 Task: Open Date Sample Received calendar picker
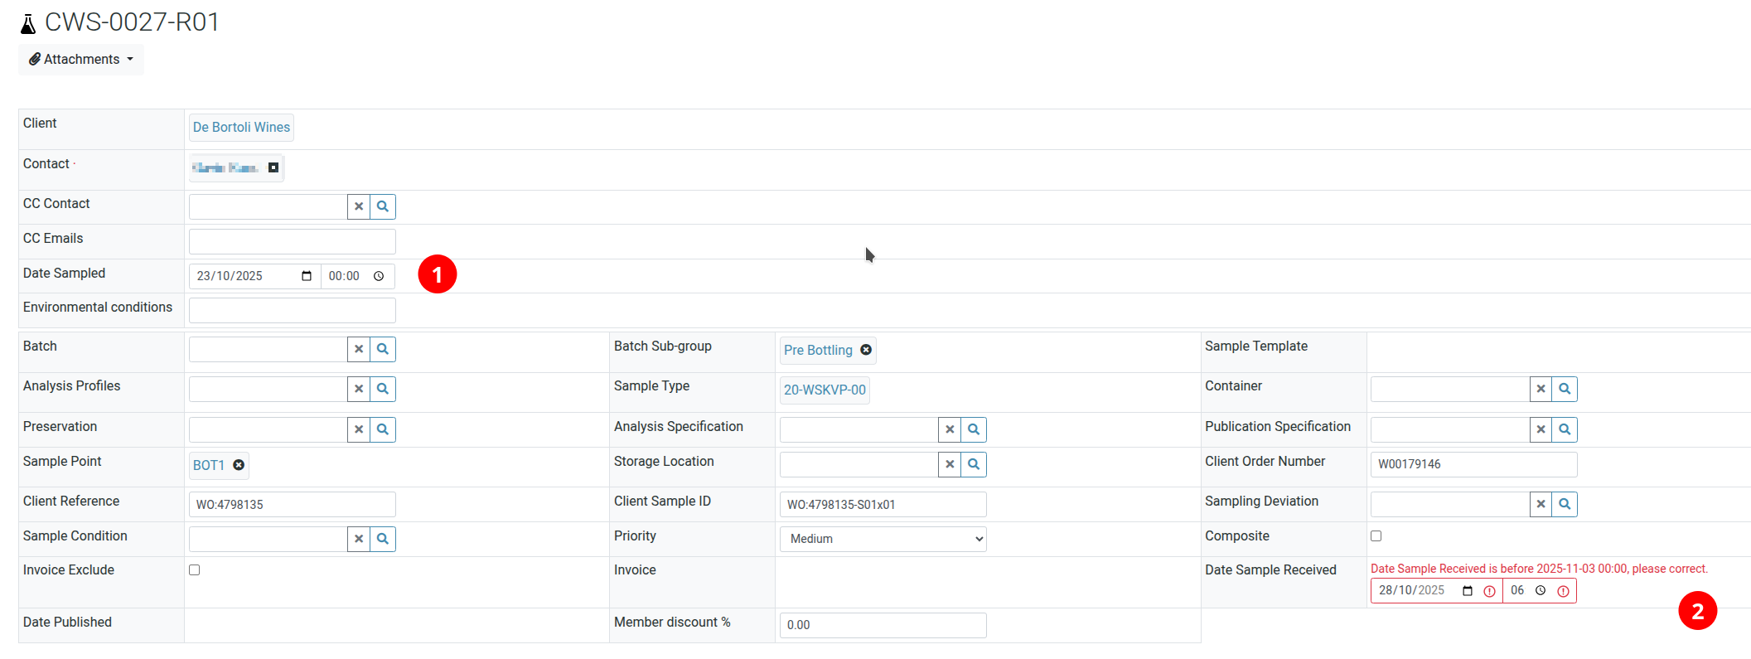tap(1468, 591)
